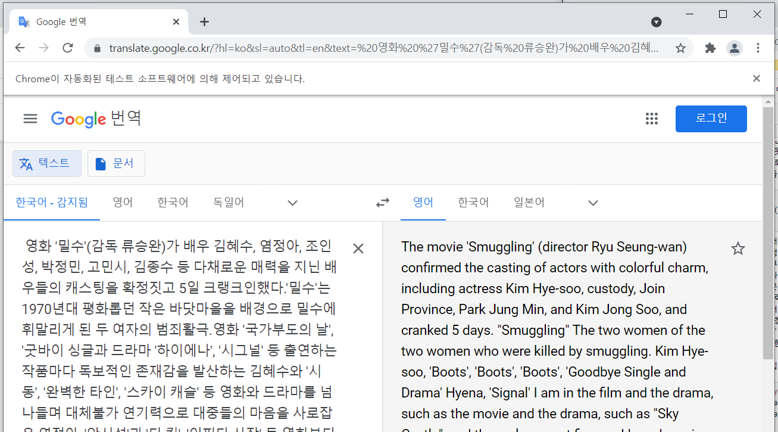The image size is (778, 432).
Task: Click the tab search dropdown circle
Action: point(657,22)
